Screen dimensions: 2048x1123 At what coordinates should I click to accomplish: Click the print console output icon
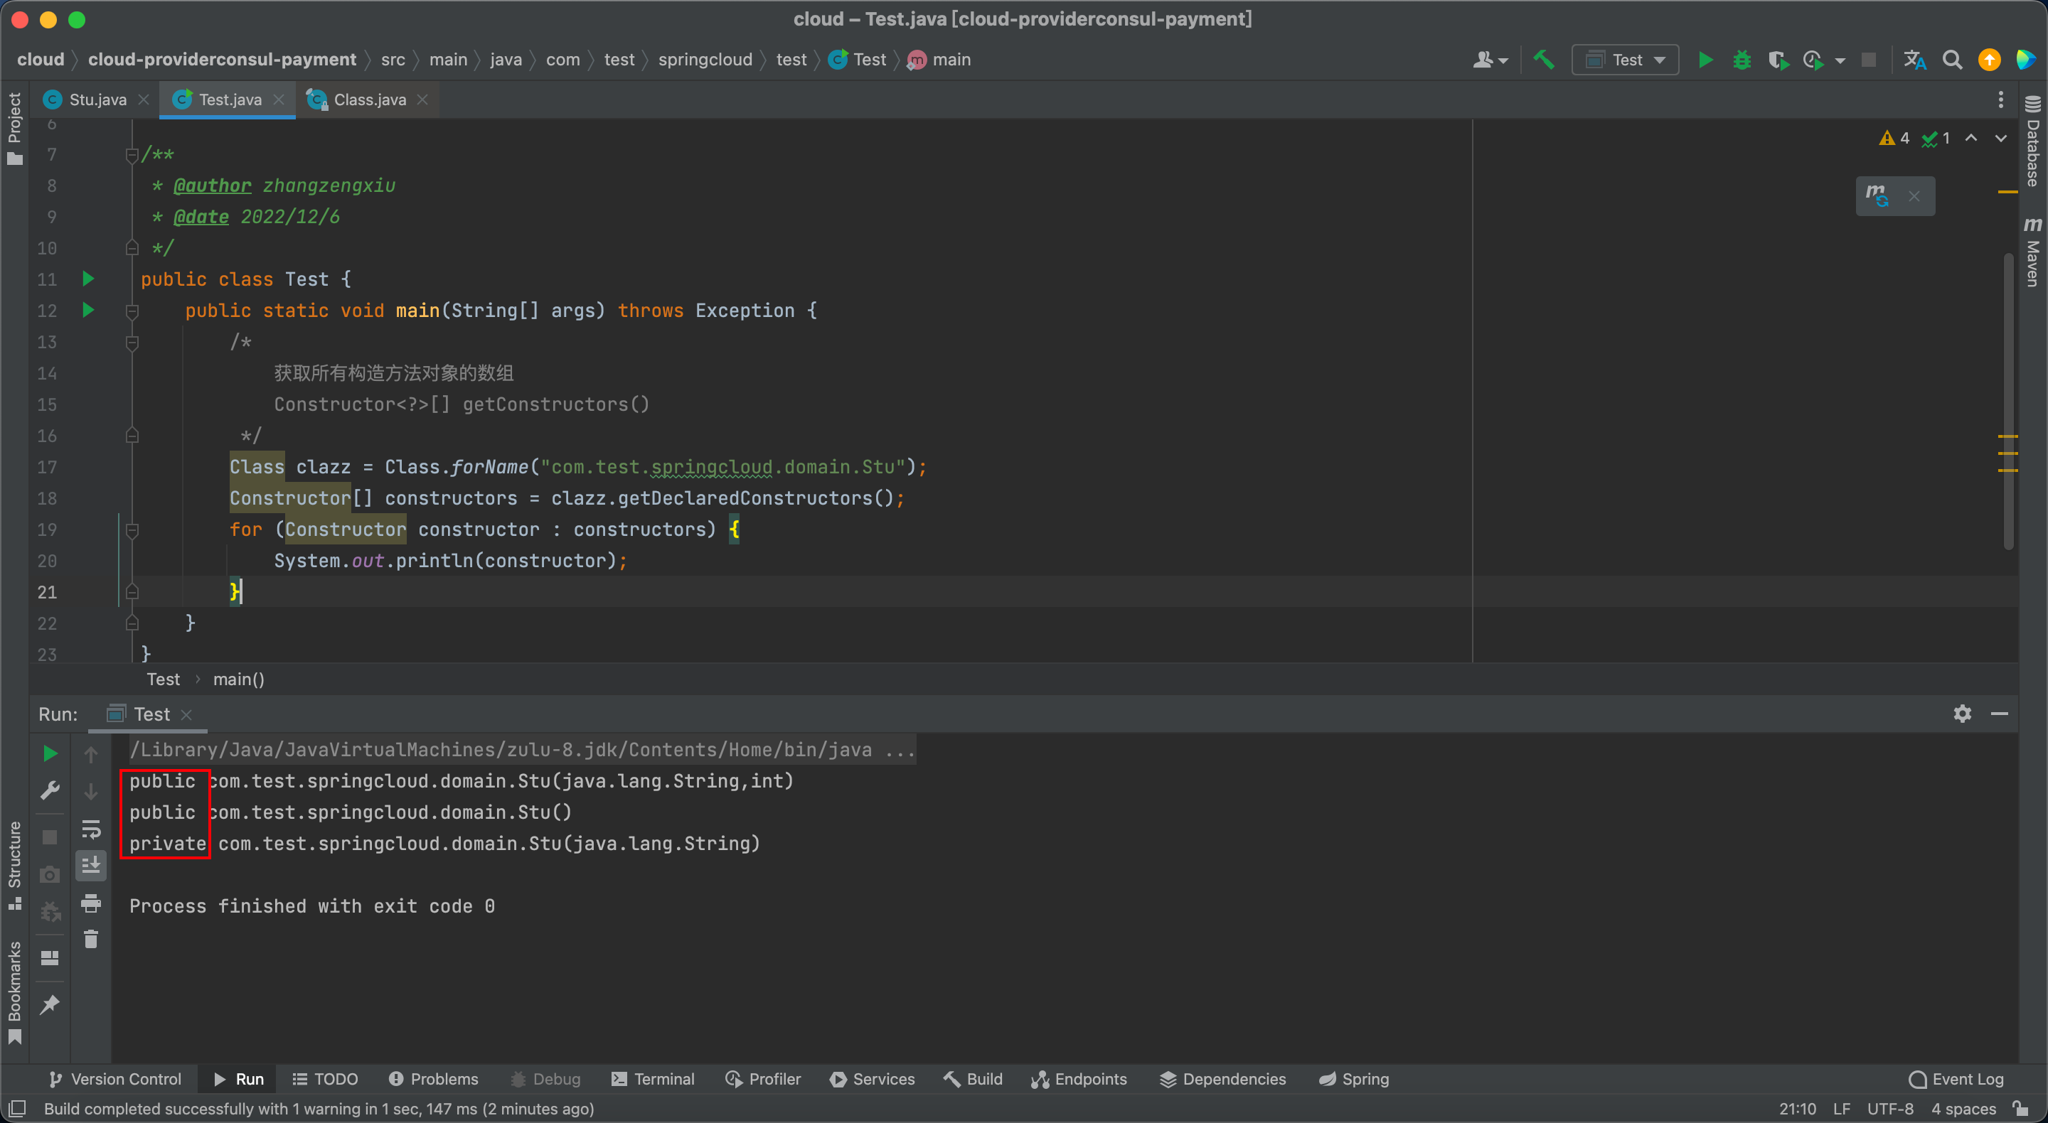tap(90, 902)
